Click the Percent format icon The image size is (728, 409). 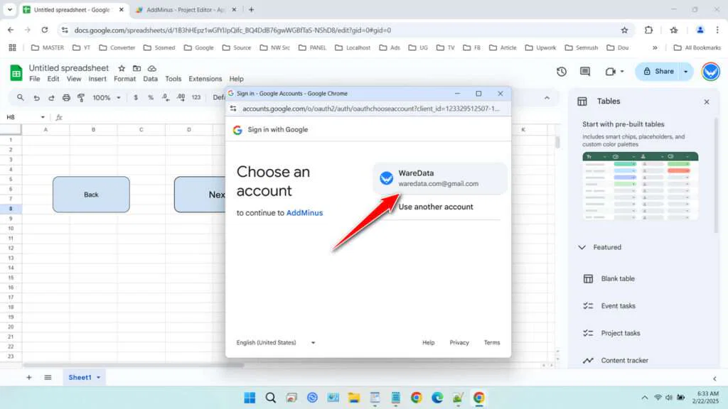coord(151,97)
